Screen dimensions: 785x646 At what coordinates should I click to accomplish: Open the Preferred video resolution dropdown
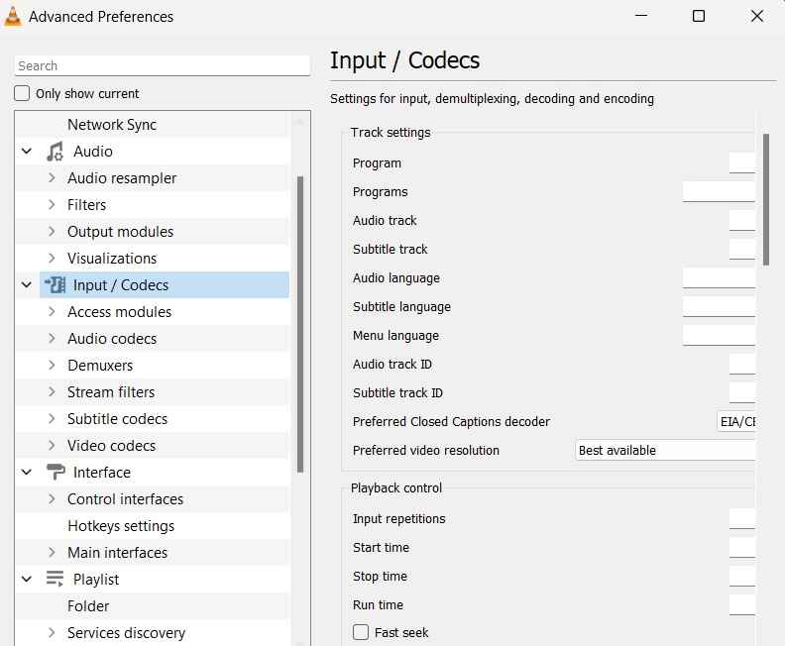(x=665, y=451)
